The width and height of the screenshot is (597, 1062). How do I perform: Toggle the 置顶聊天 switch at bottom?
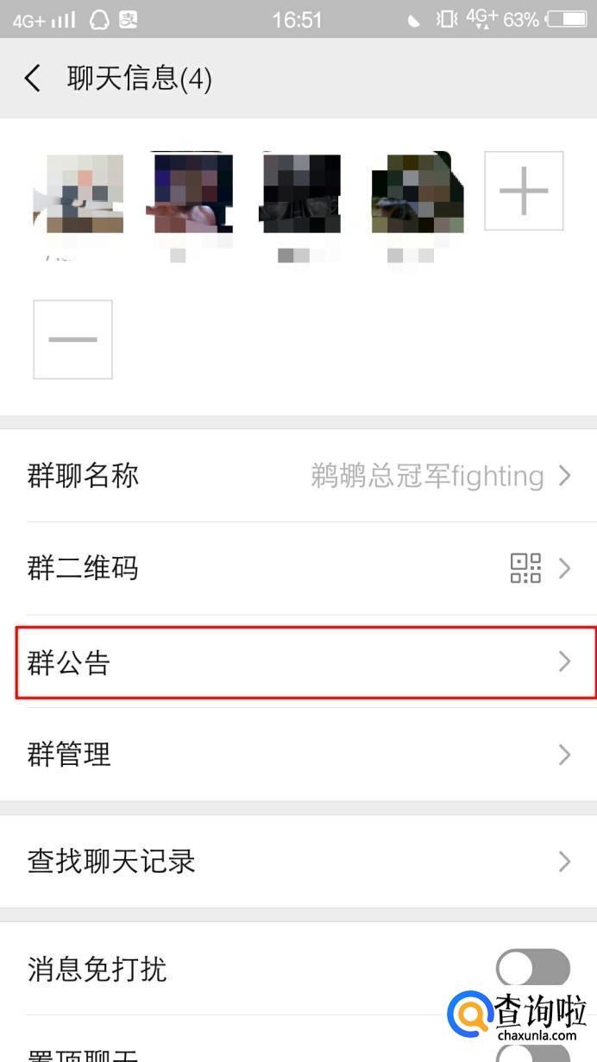pos(533,1055)
